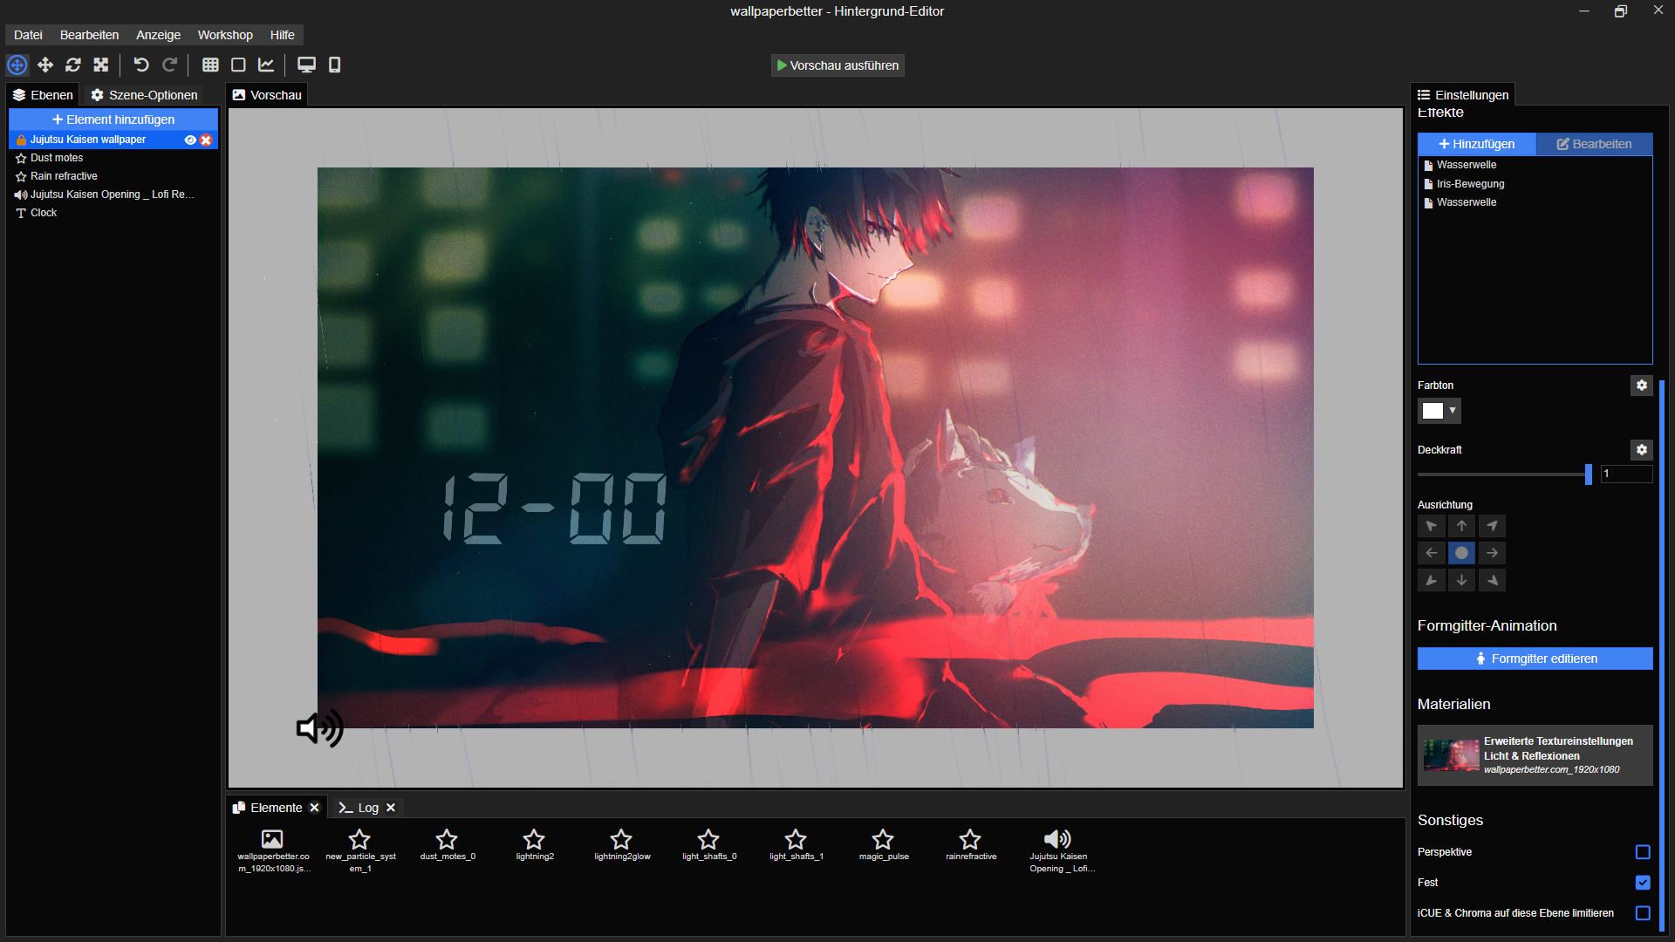
Task: Open the Workshop menu
Action: coord(225,35)
